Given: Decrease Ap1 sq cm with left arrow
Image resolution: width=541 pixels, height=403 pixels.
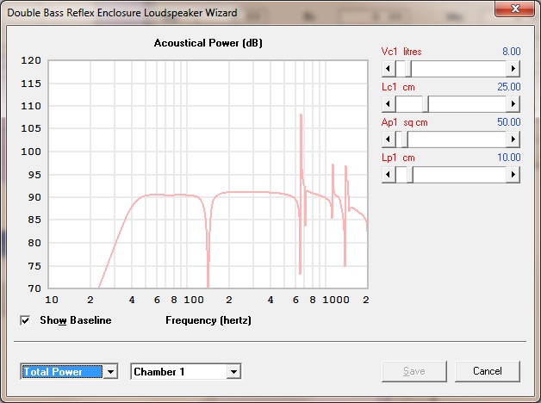Looking at the screenshot, I should click(389, 139).
